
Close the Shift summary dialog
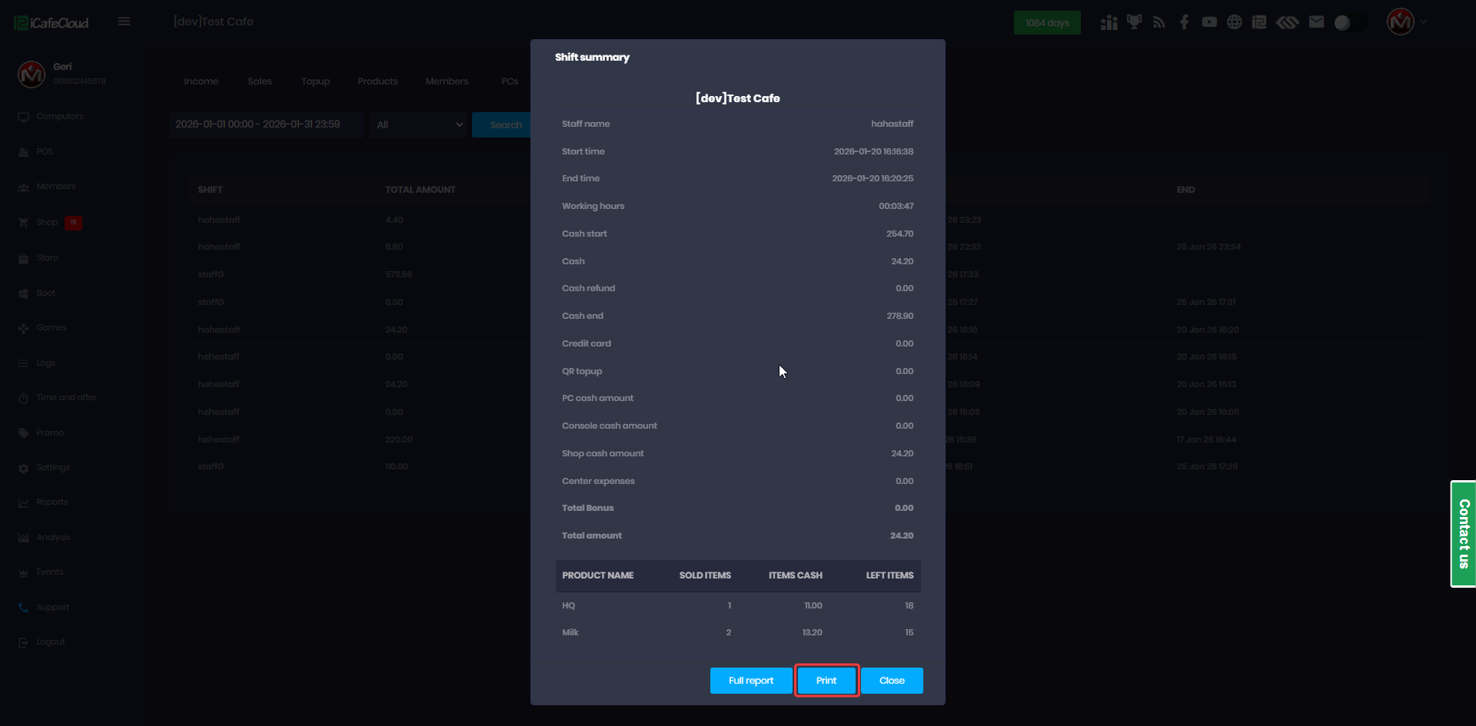pyautogui.click(x=892, y=681)
